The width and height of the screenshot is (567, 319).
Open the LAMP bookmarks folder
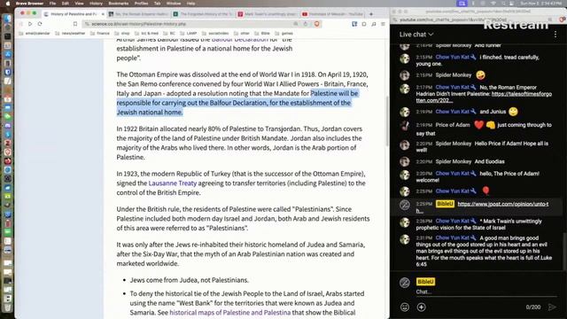(x=188, y=34)
